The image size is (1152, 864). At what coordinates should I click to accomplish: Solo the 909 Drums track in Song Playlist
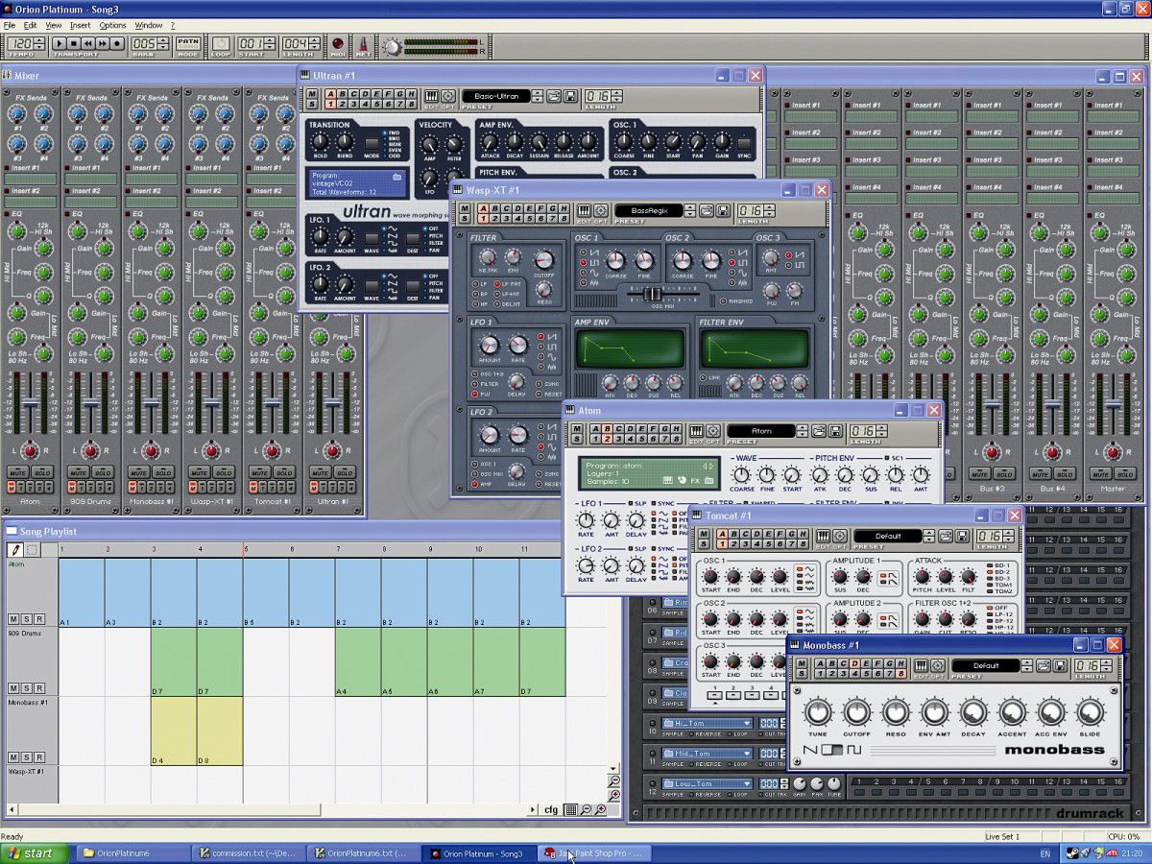click(x=27, y=688)
